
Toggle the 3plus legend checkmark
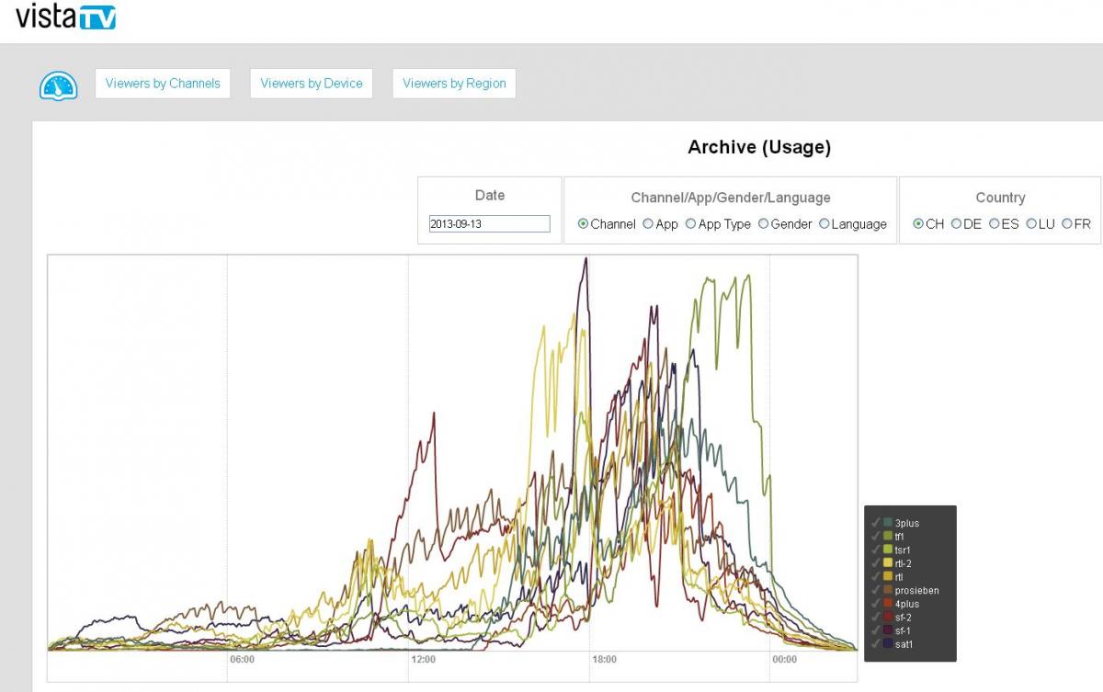pyautogui.click(x=876, y=523)
